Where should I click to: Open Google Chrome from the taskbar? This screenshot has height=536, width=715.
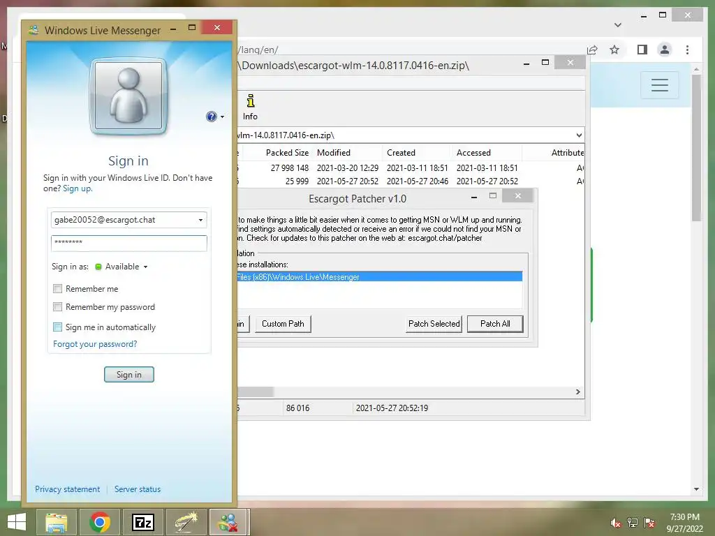pyautogui.click(x=100, y=522)
